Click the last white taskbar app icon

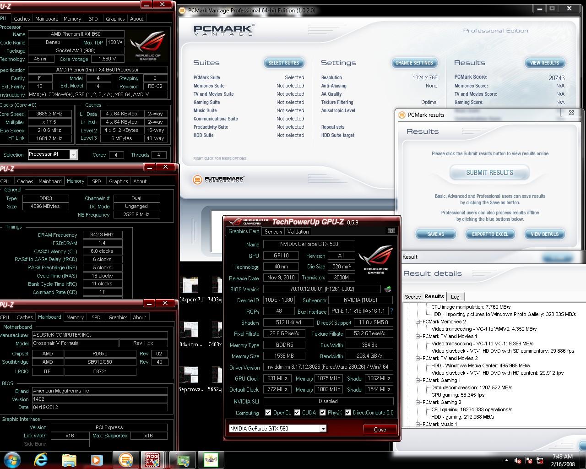211,460
